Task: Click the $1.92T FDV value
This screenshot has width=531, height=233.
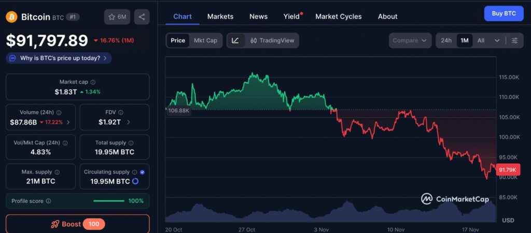Action: point(110,122)
